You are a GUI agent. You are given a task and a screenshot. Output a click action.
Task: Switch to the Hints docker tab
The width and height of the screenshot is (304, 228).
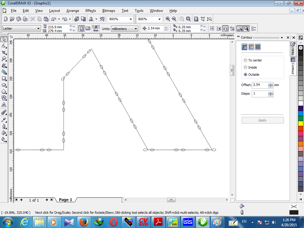293,48
